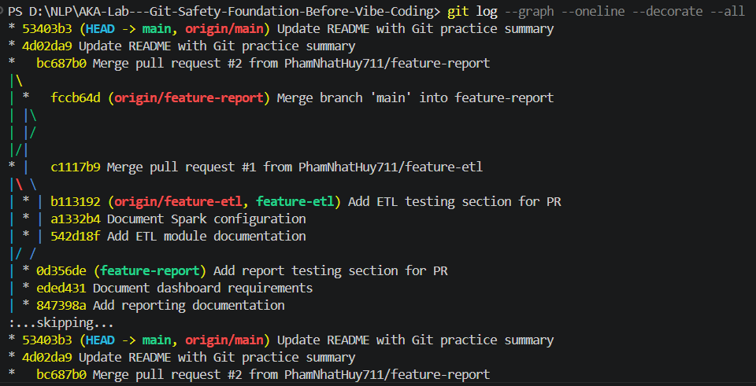756x386 pixels.
Task: Click commit hash b113192
Action: point(76,202)
